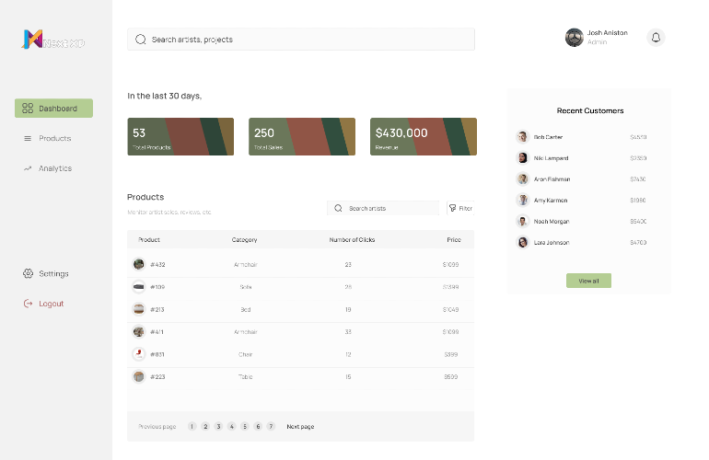Open the Total Sales card
The height and width of the screenshot is (460, 709).
tap(302, 136)
